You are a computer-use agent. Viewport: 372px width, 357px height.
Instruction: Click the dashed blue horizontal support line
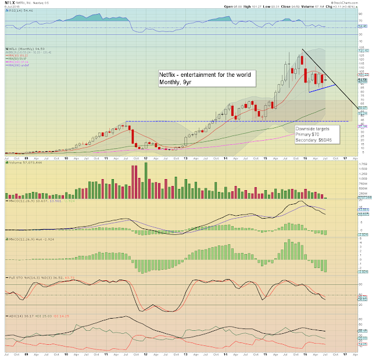237,122
